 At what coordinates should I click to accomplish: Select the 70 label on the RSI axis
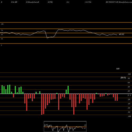coord(2,30)
